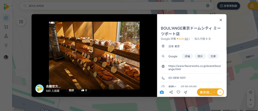Open the user avatar in the sidebar
The height and width of the screenshot is (111, 258).
tap(6, 57)
